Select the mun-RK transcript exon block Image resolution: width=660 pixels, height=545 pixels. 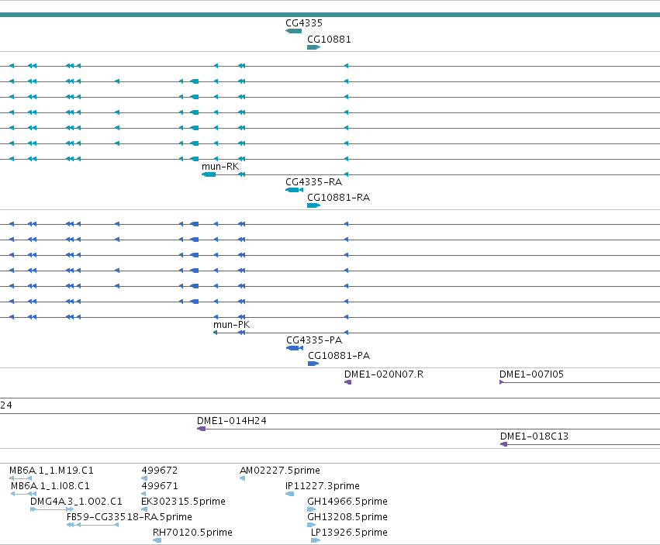[x=209, y=174]
